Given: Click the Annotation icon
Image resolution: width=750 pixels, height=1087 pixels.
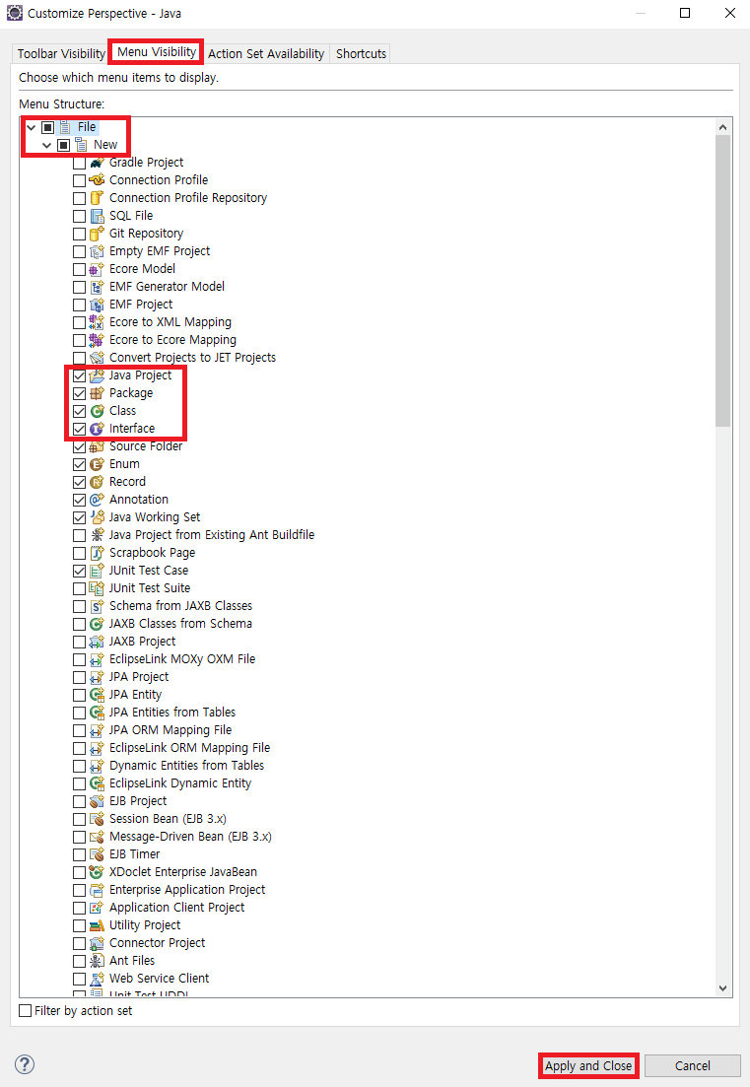Looking at the screenshot, I should [97, 500].
